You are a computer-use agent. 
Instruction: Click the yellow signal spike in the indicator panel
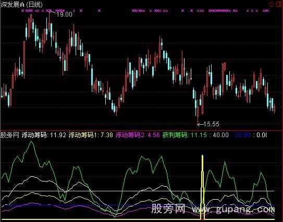202,187
